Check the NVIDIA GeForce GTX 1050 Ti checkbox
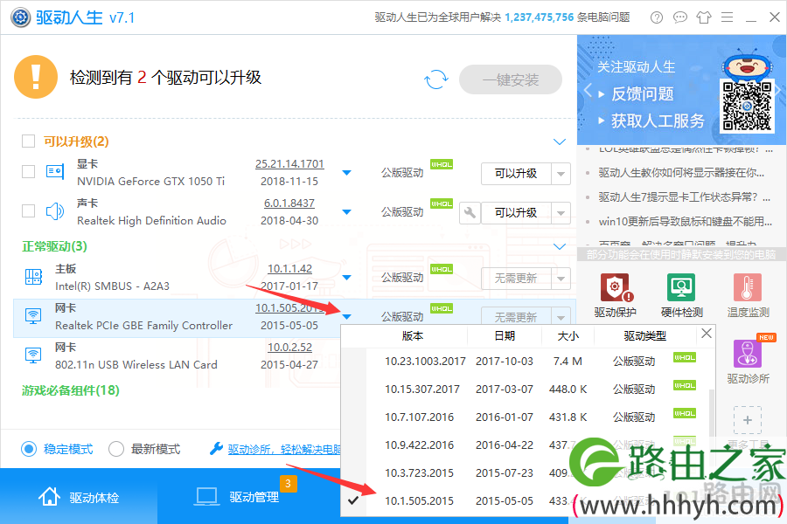787x524 pixels. (x=29, y=172)
